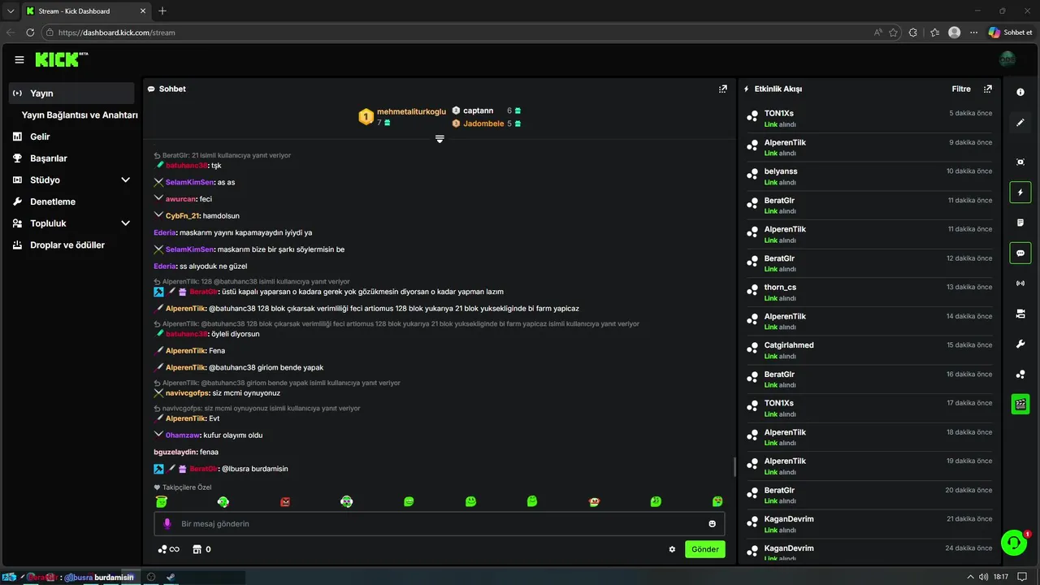Click the CatgirlAhmed Link alındı event
The width and height of the screenshot is (1040, 585).
coord(869,349)
